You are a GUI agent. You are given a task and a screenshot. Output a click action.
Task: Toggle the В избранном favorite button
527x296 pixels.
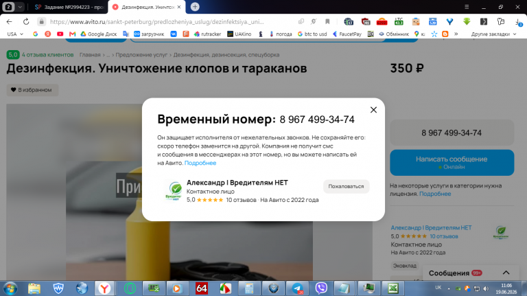[32, 90]
